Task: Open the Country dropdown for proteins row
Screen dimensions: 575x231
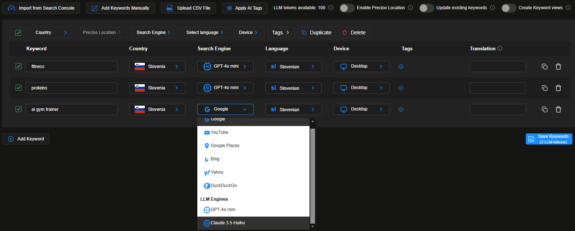Action: click(157, 88)
